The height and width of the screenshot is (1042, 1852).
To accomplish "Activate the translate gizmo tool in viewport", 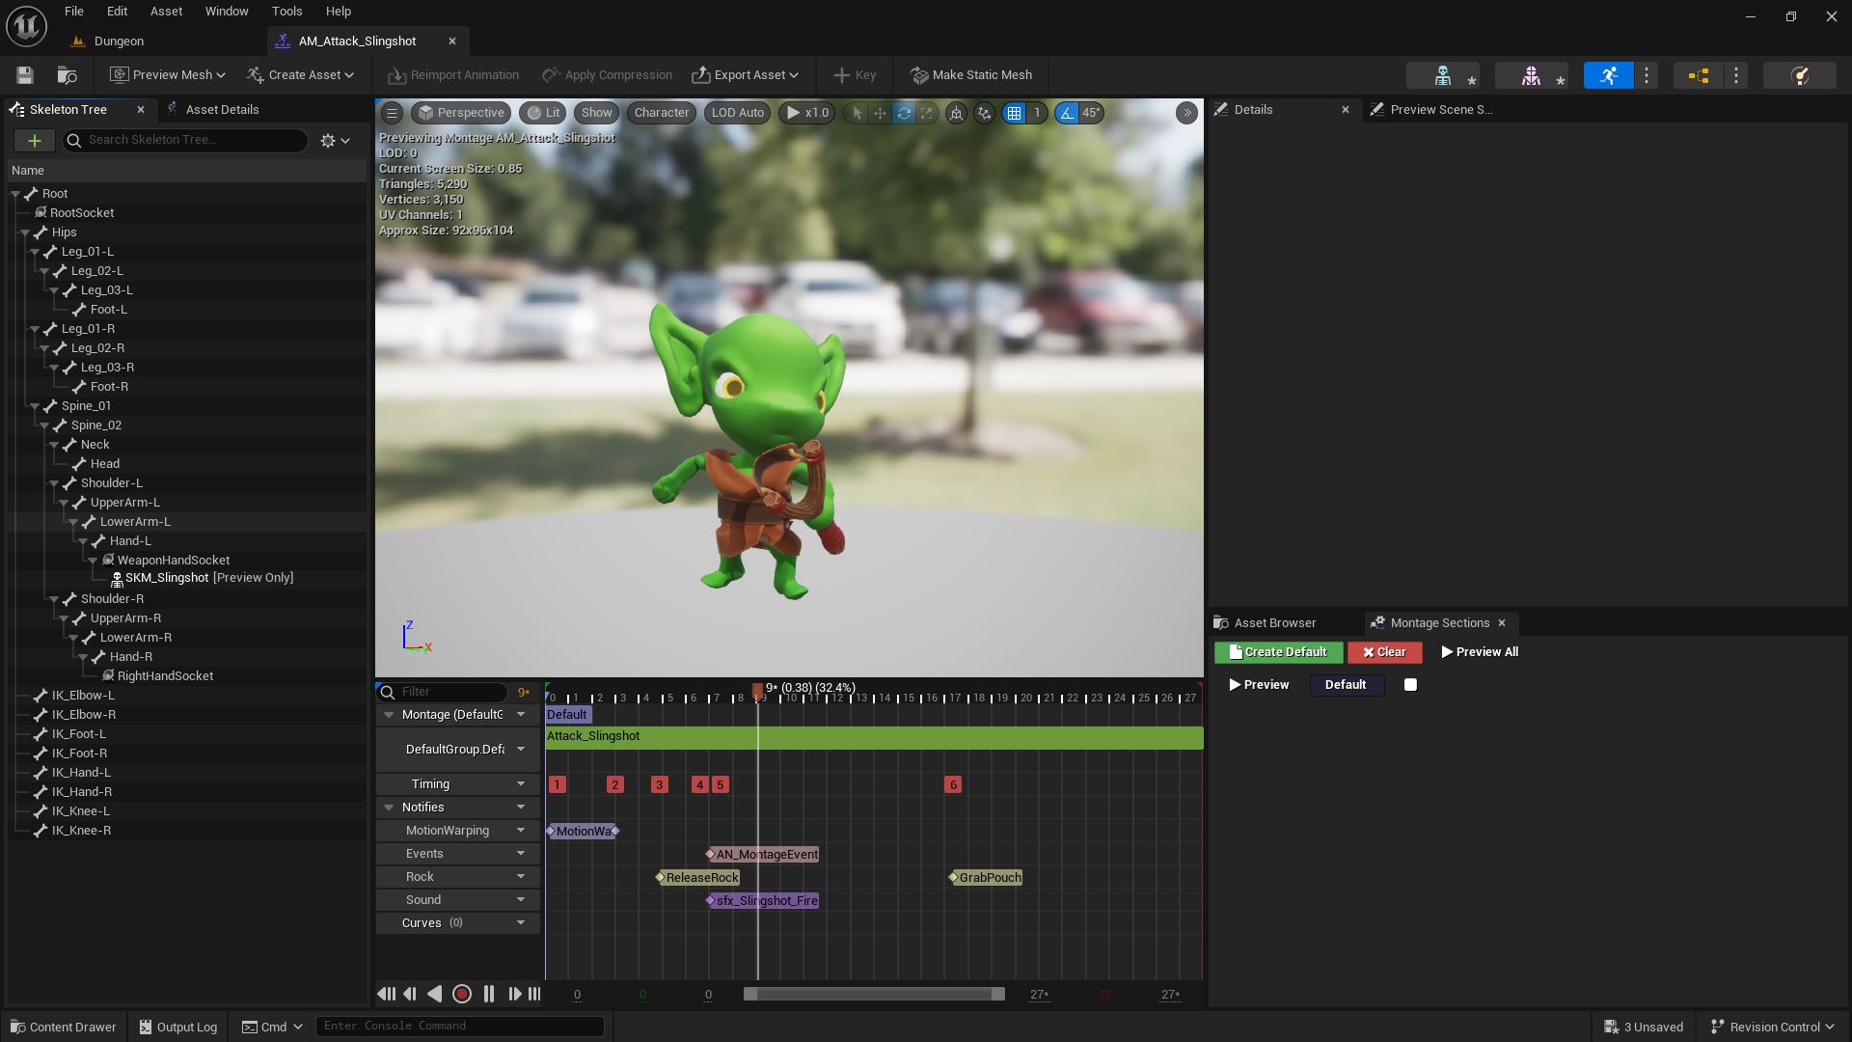I will pos(880,113).
